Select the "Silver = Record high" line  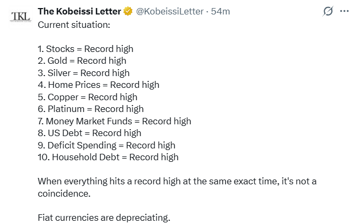[84, 73]
